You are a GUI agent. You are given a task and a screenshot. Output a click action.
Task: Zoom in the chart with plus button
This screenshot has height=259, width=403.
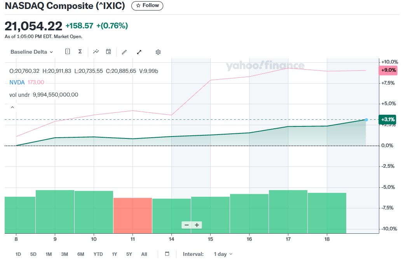[x=197, y=225]
